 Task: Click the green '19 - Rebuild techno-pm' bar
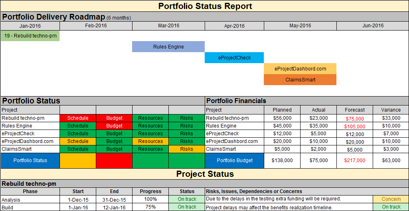[30, 36]
